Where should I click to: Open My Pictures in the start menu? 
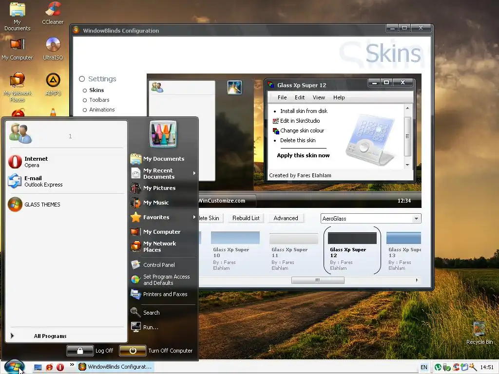[x=163, y=188]
